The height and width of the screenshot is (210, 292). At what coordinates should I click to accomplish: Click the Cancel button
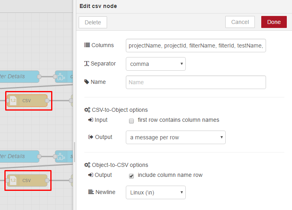tap(240, 22)
